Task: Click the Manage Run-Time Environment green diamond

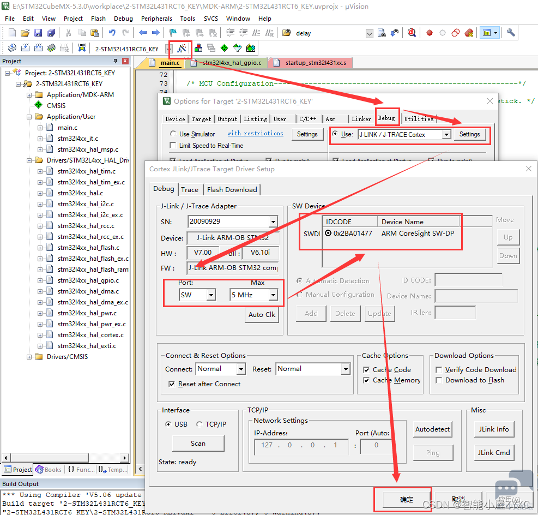Action: pos(225,48)
